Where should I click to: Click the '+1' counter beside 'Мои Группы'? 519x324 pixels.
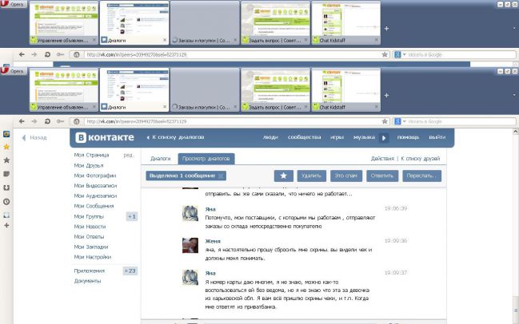[x=132, y=216]
